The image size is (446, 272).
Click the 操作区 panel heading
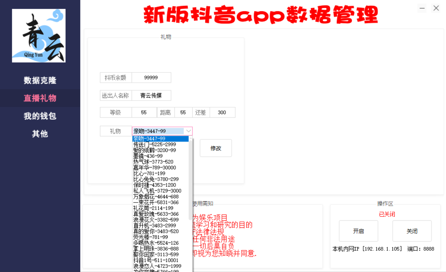(385, 204)
